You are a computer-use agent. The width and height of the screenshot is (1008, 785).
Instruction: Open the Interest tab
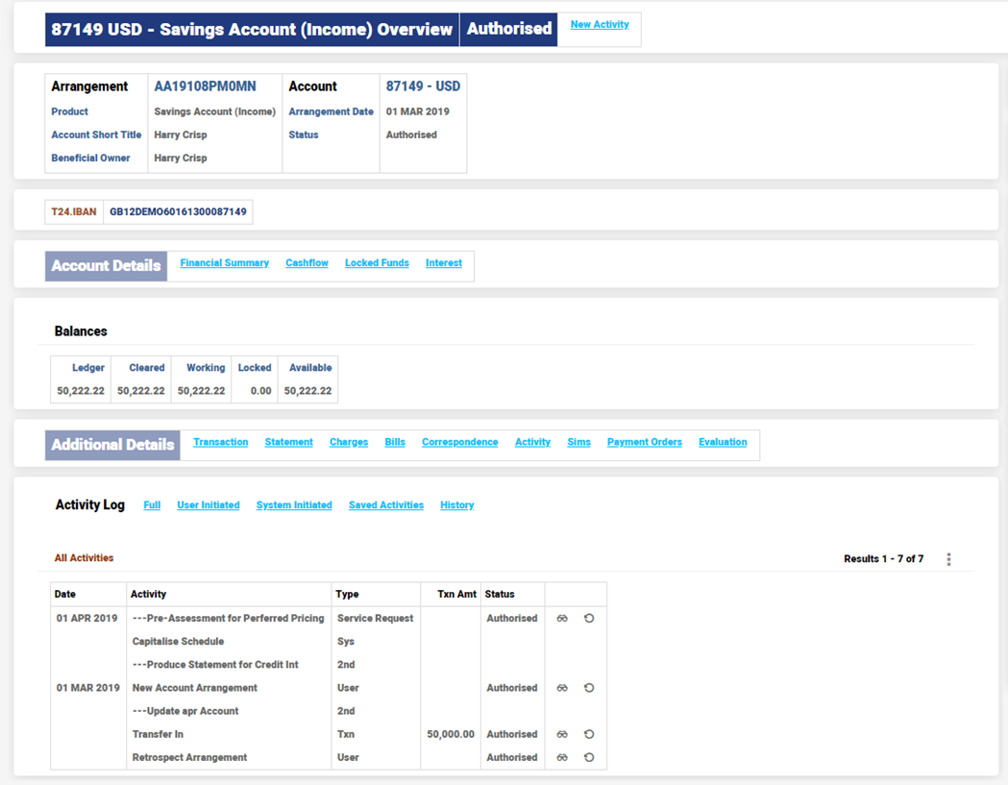(443, 263)
